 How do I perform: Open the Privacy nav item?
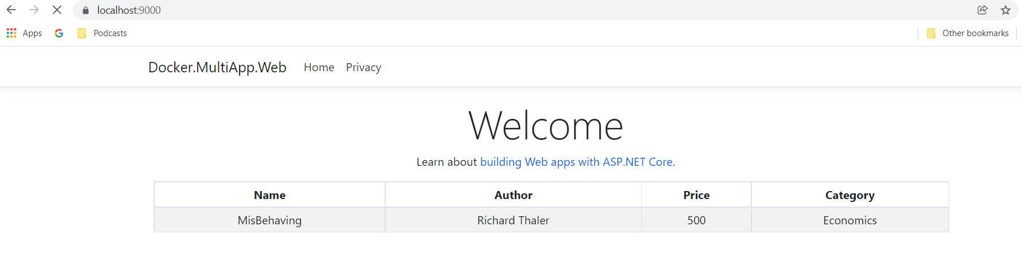coord(363,67)
